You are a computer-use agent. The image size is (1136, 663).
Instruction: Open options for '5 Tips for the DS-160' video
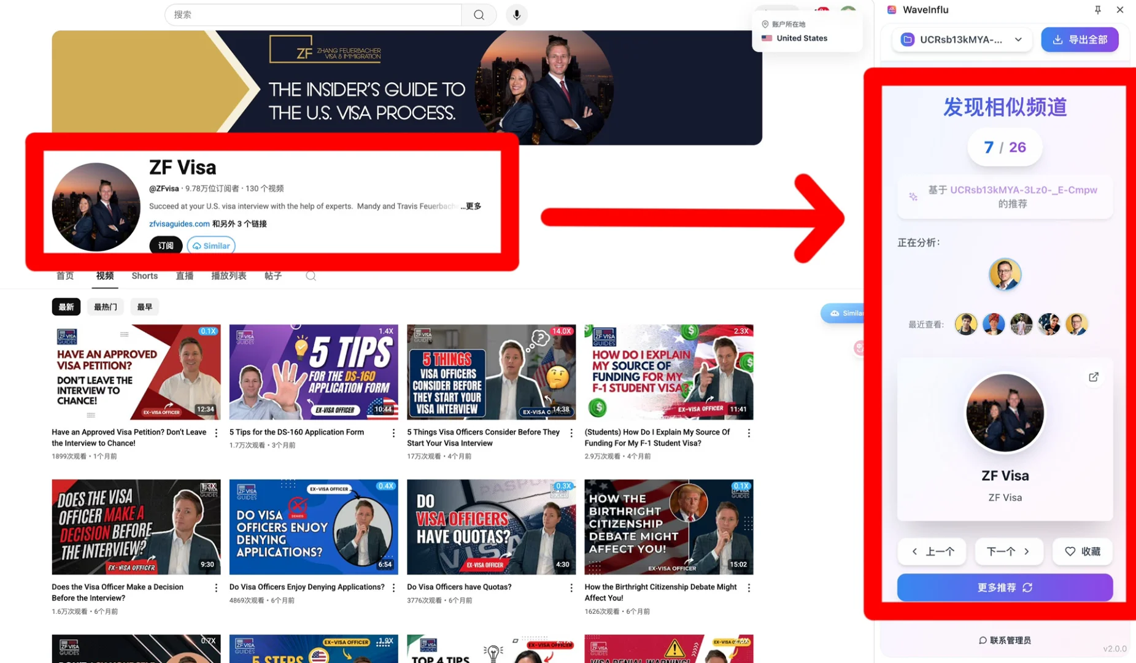[393, 433]
